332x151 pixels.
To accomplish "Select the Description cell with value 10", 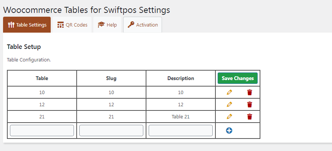I will pos(181,92).
